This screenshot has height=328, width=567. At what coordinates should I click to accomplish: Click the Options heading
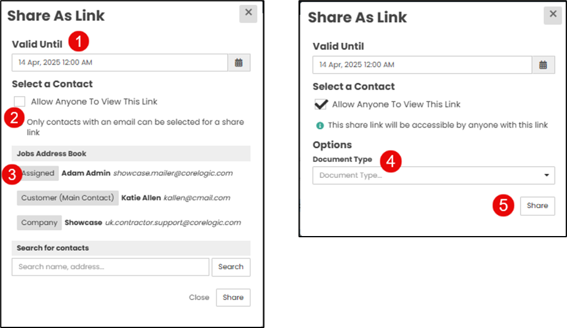332,145
